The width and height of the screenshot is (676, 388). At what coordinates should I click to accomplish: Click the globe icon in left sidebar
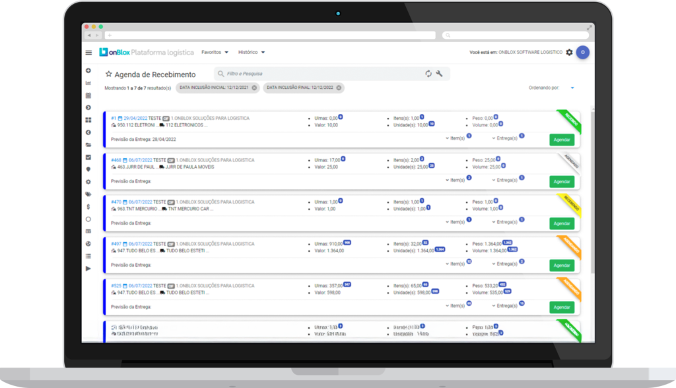click(x=88, y=244)
